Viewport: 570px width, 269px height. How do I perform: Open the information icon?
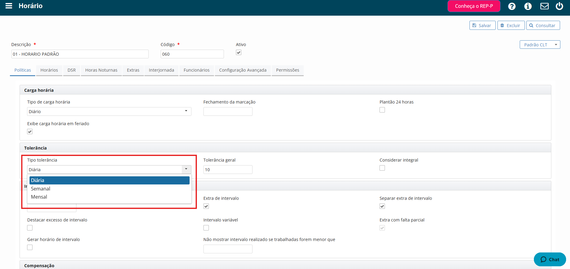(528, 6)
